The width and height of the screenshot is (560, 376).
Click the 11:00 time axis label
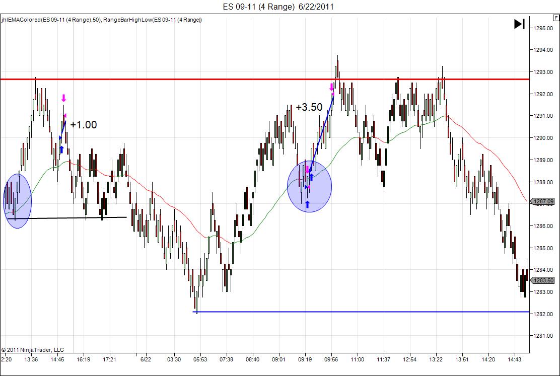357,359
